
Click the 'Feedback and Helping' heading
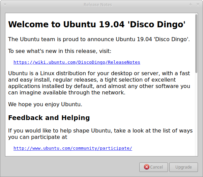(x=49, y=118)
